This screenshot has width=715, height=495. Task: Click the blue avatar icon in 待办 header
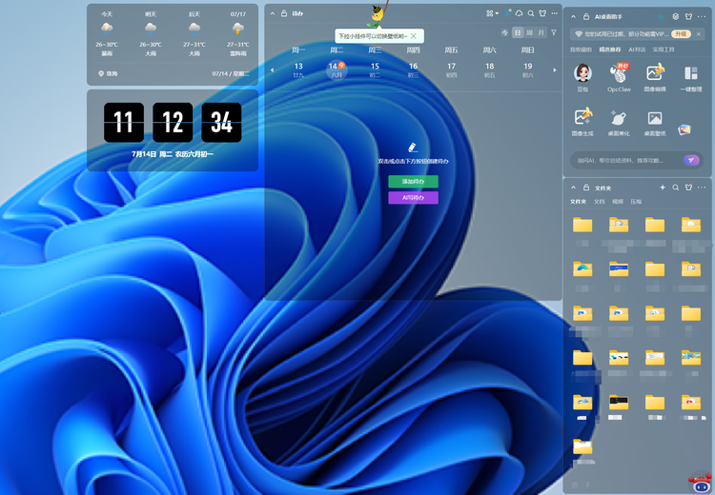click(507, 13)
